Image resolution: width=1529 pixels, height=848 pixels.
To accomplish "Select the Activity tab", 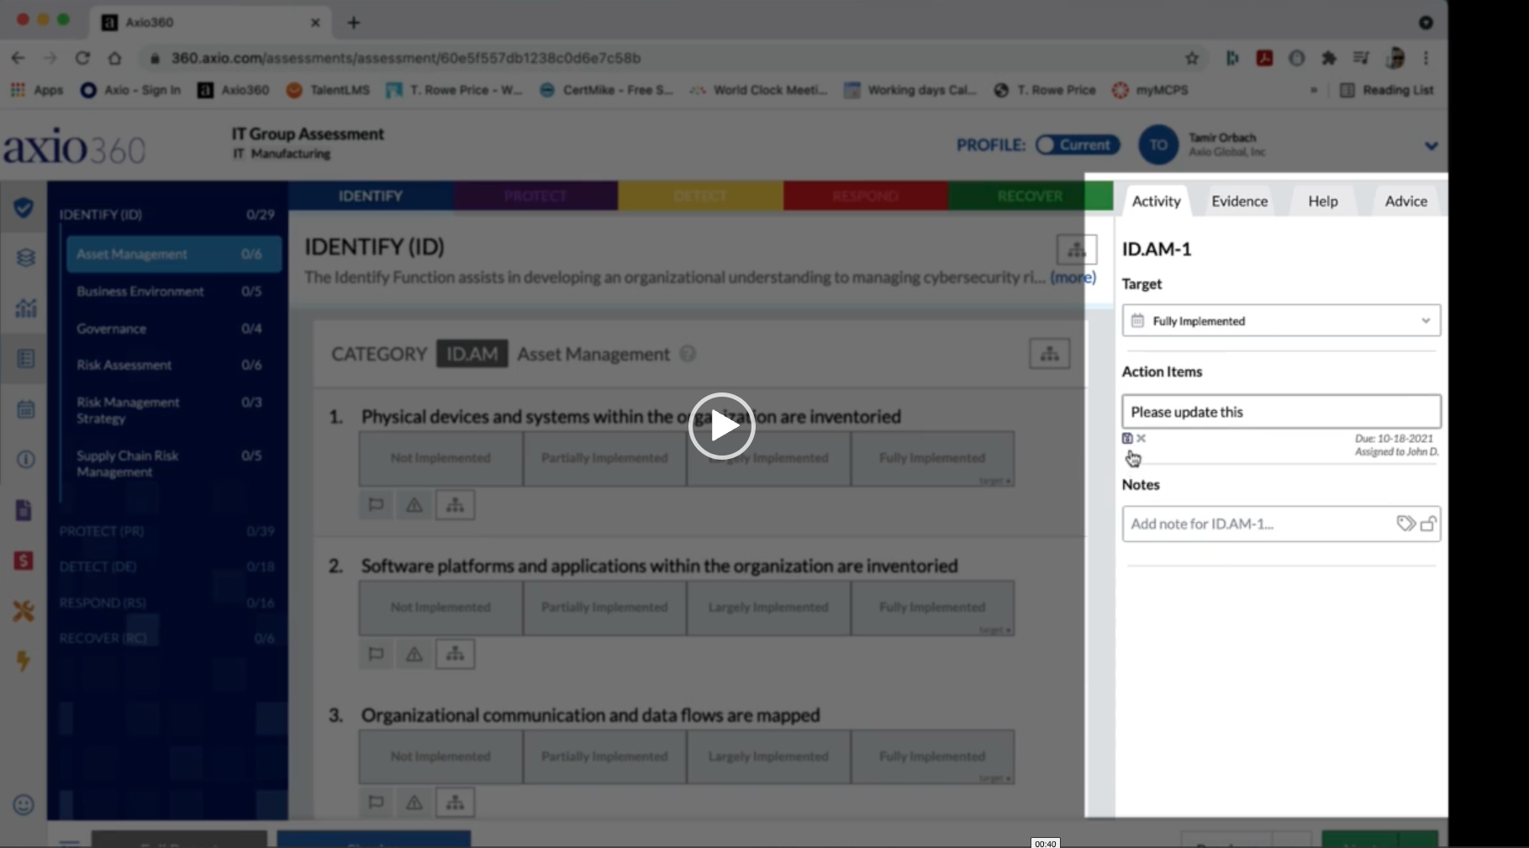I will (1156, 201).
